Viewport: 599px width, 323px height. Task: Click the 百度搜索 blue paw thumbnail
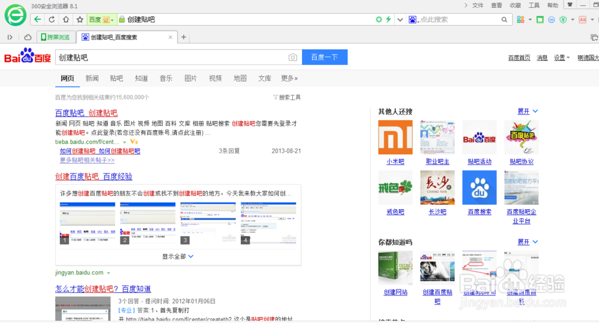point(479,188)
